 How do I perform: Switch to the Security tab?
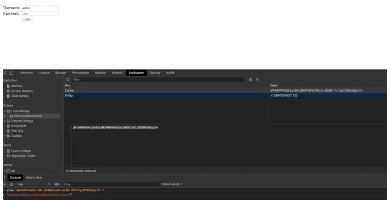click(x=155, y=73)
